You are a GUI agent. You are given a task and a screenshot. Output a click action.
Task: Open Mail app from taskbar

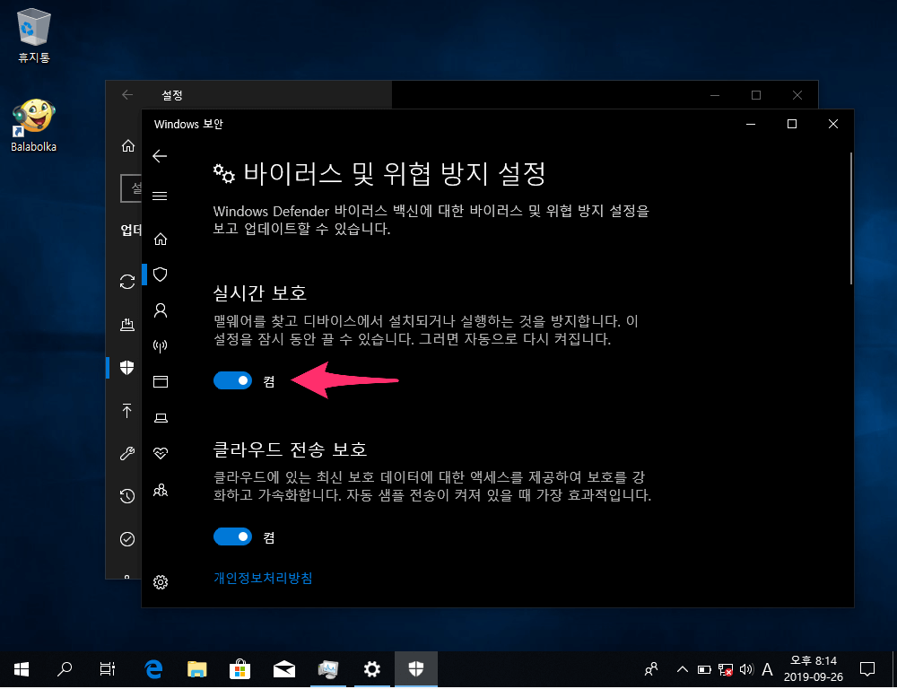pyautogui.click(x=284, y=668)
